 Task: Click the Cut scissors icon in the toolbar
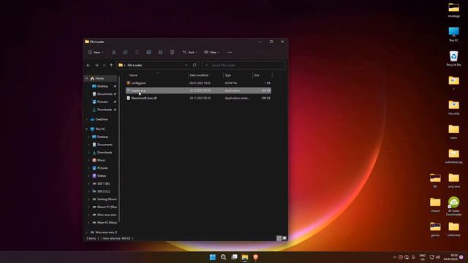click(114, 52)
